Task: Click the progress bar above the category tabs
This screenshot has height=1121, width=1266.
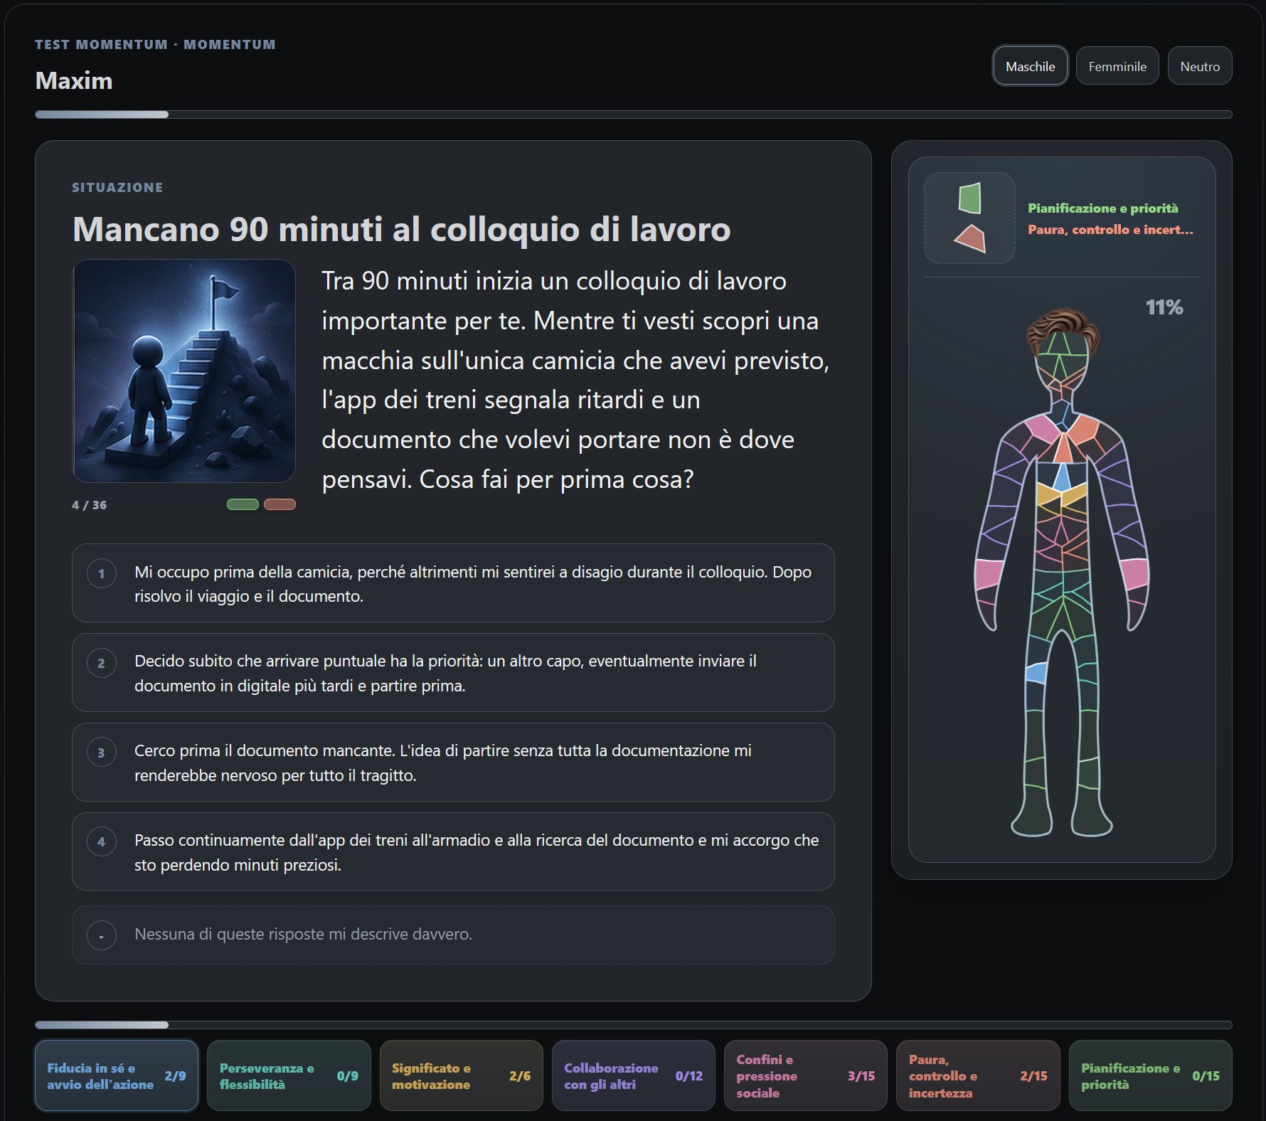Action: pos(634,1025)
